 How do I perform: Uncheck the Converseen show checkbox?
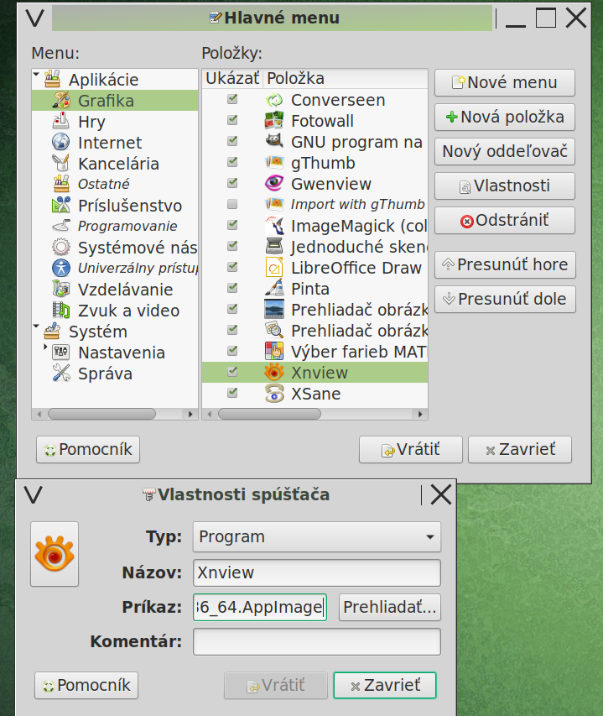[x=232, y=100]
